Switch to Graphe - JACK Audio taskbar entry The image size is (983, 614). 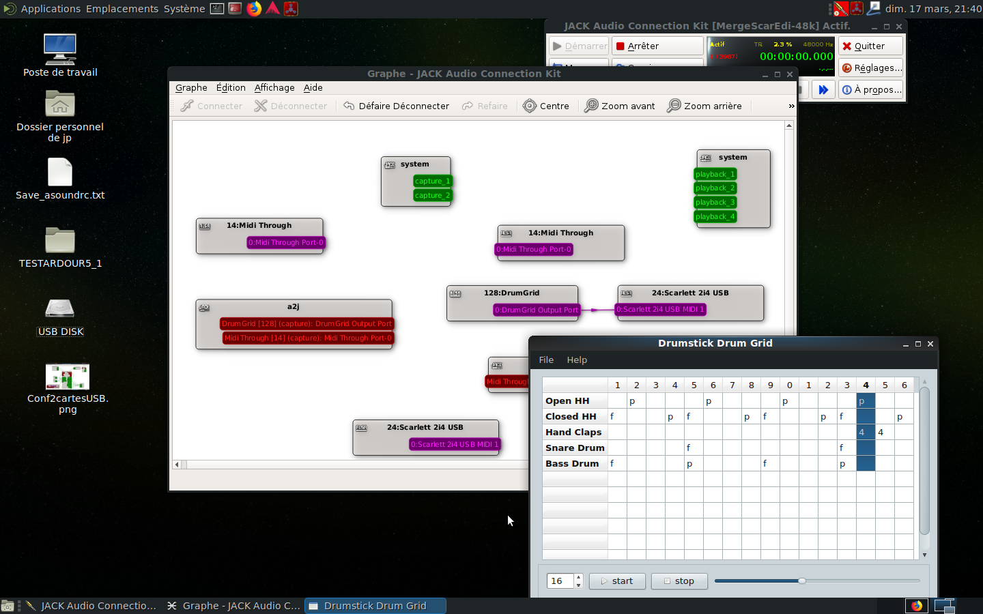[x=233, y=606]
